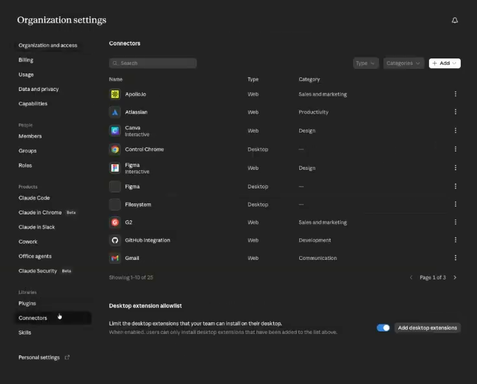
Task: Click the Gmail connector icon
Action: coord(115,258)
